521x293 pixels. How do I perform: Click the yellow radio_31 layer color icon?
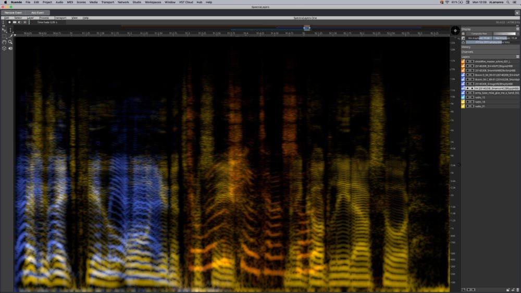pos(463,106)
